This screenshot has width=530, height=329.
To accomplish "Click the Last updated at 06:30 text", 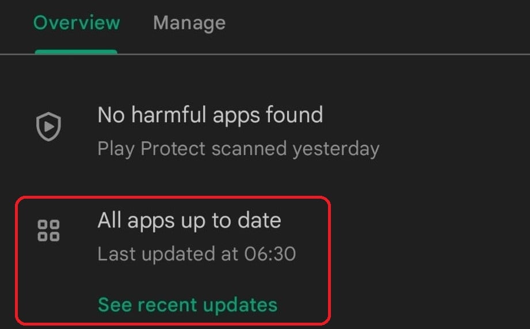I will click(x=197, y=254).
